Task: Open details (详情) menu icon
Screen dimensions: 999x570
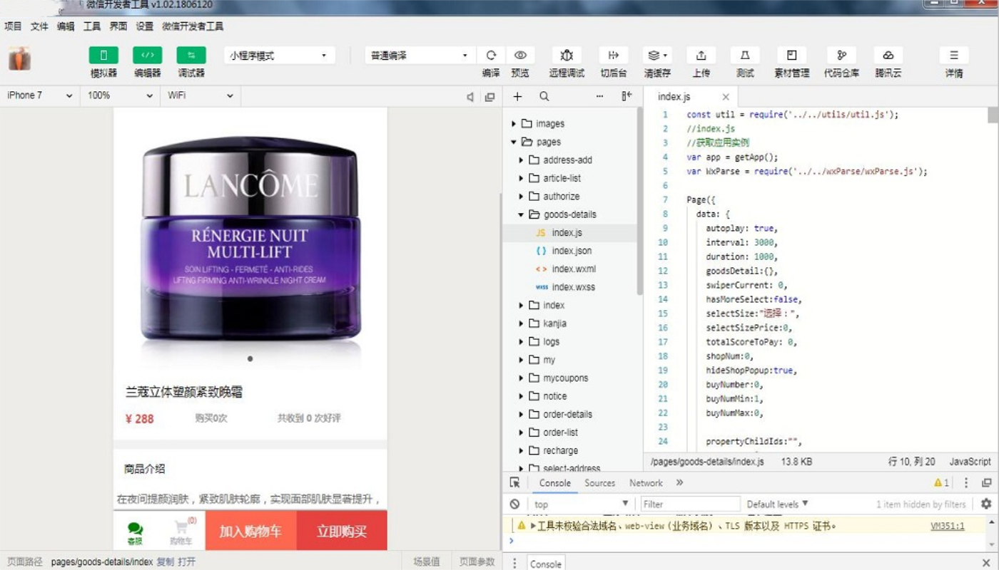Action: pyautogui.click(x=954, y=56)
